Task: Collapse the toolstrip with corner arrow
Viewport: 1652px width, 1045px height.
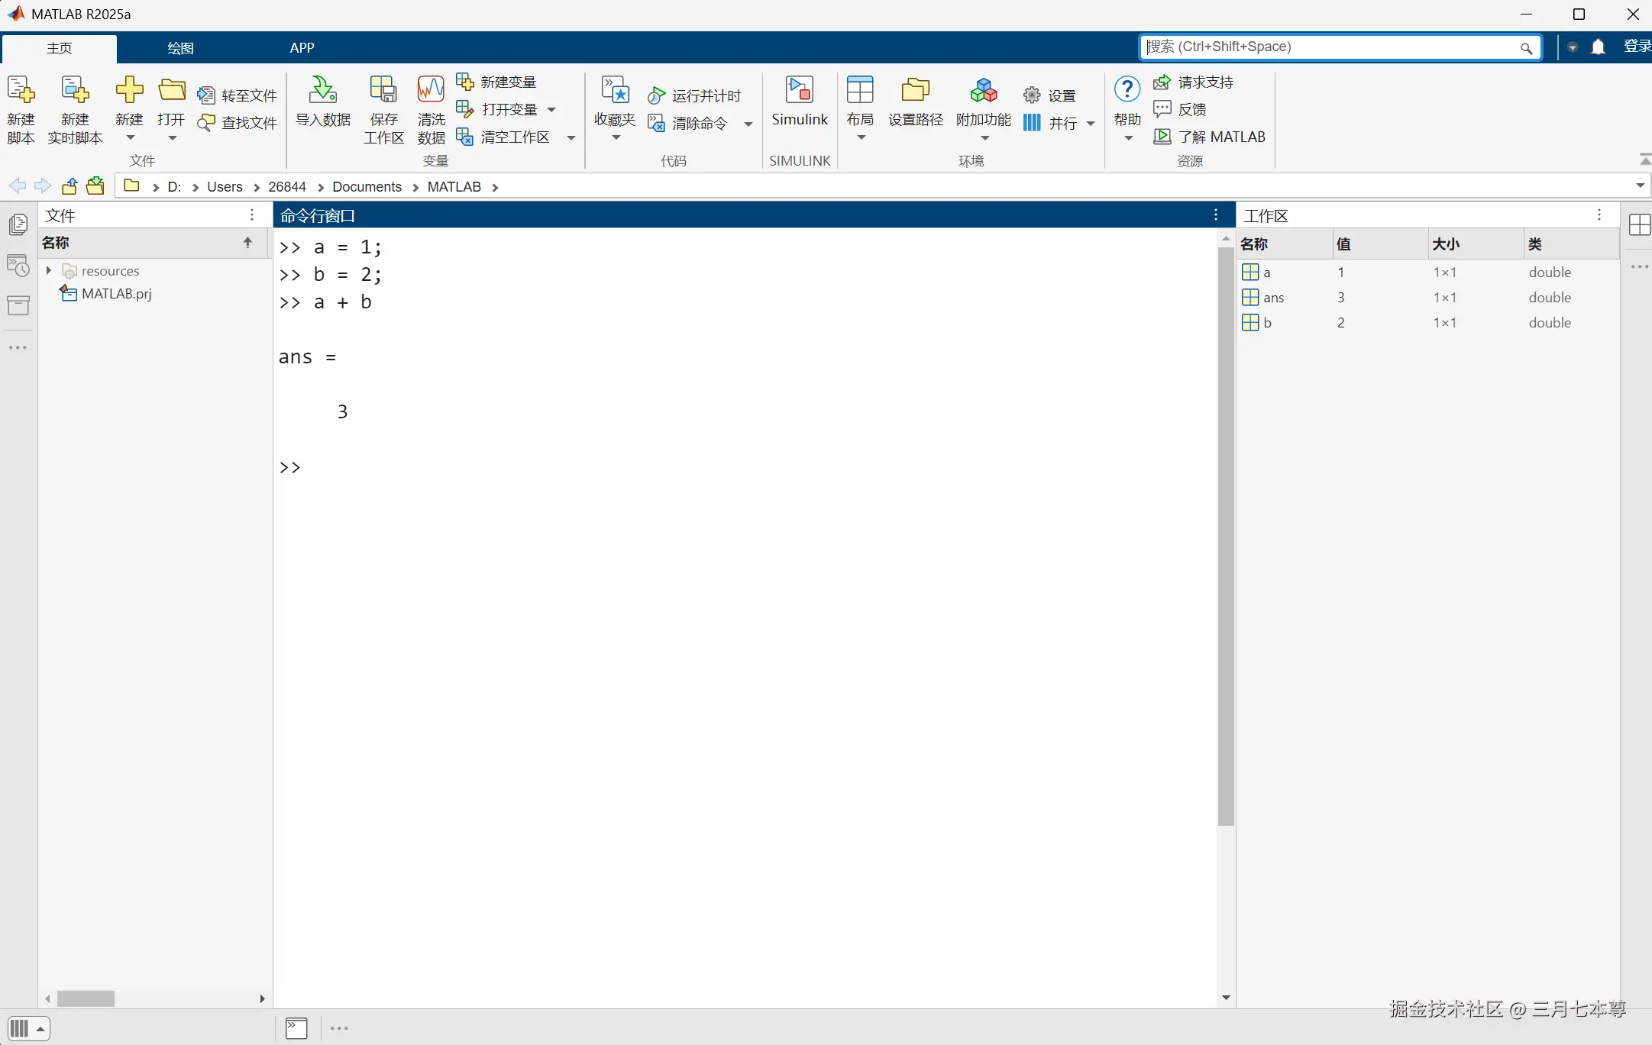Action: tap(1644, 159)
